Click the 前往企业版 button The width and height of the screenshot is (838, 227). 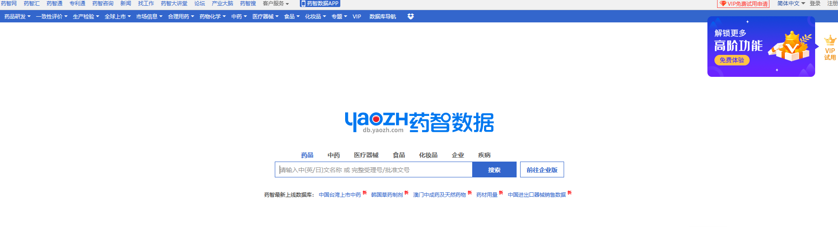pyautogui.click(x=542, y=169)
